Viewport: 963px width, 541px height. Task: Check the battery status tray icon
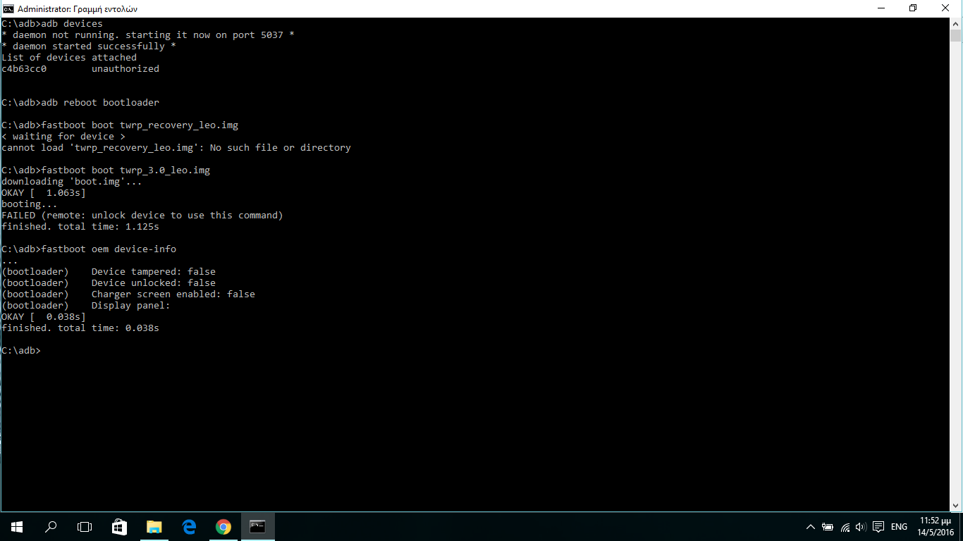tap(828, 527)
